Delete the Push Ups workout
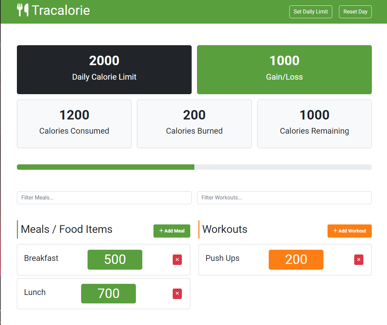387x325 pixels. tap(359, 260)
